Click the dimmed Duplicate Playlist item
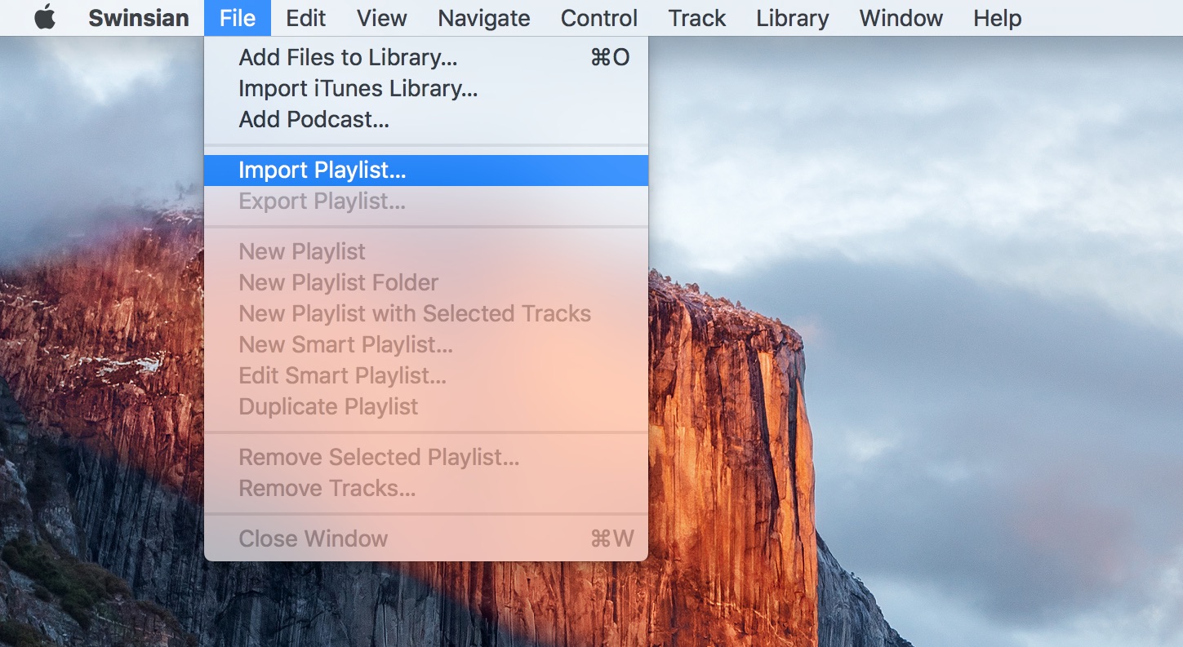The height and width of the screenshot is (647, 1183). 426,406
